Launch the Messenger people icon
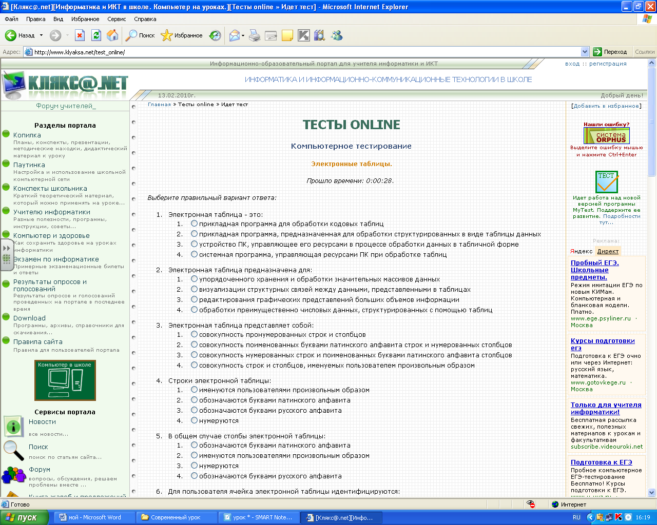This screenshot has width=657, height=525. click(x=337, y=35)
